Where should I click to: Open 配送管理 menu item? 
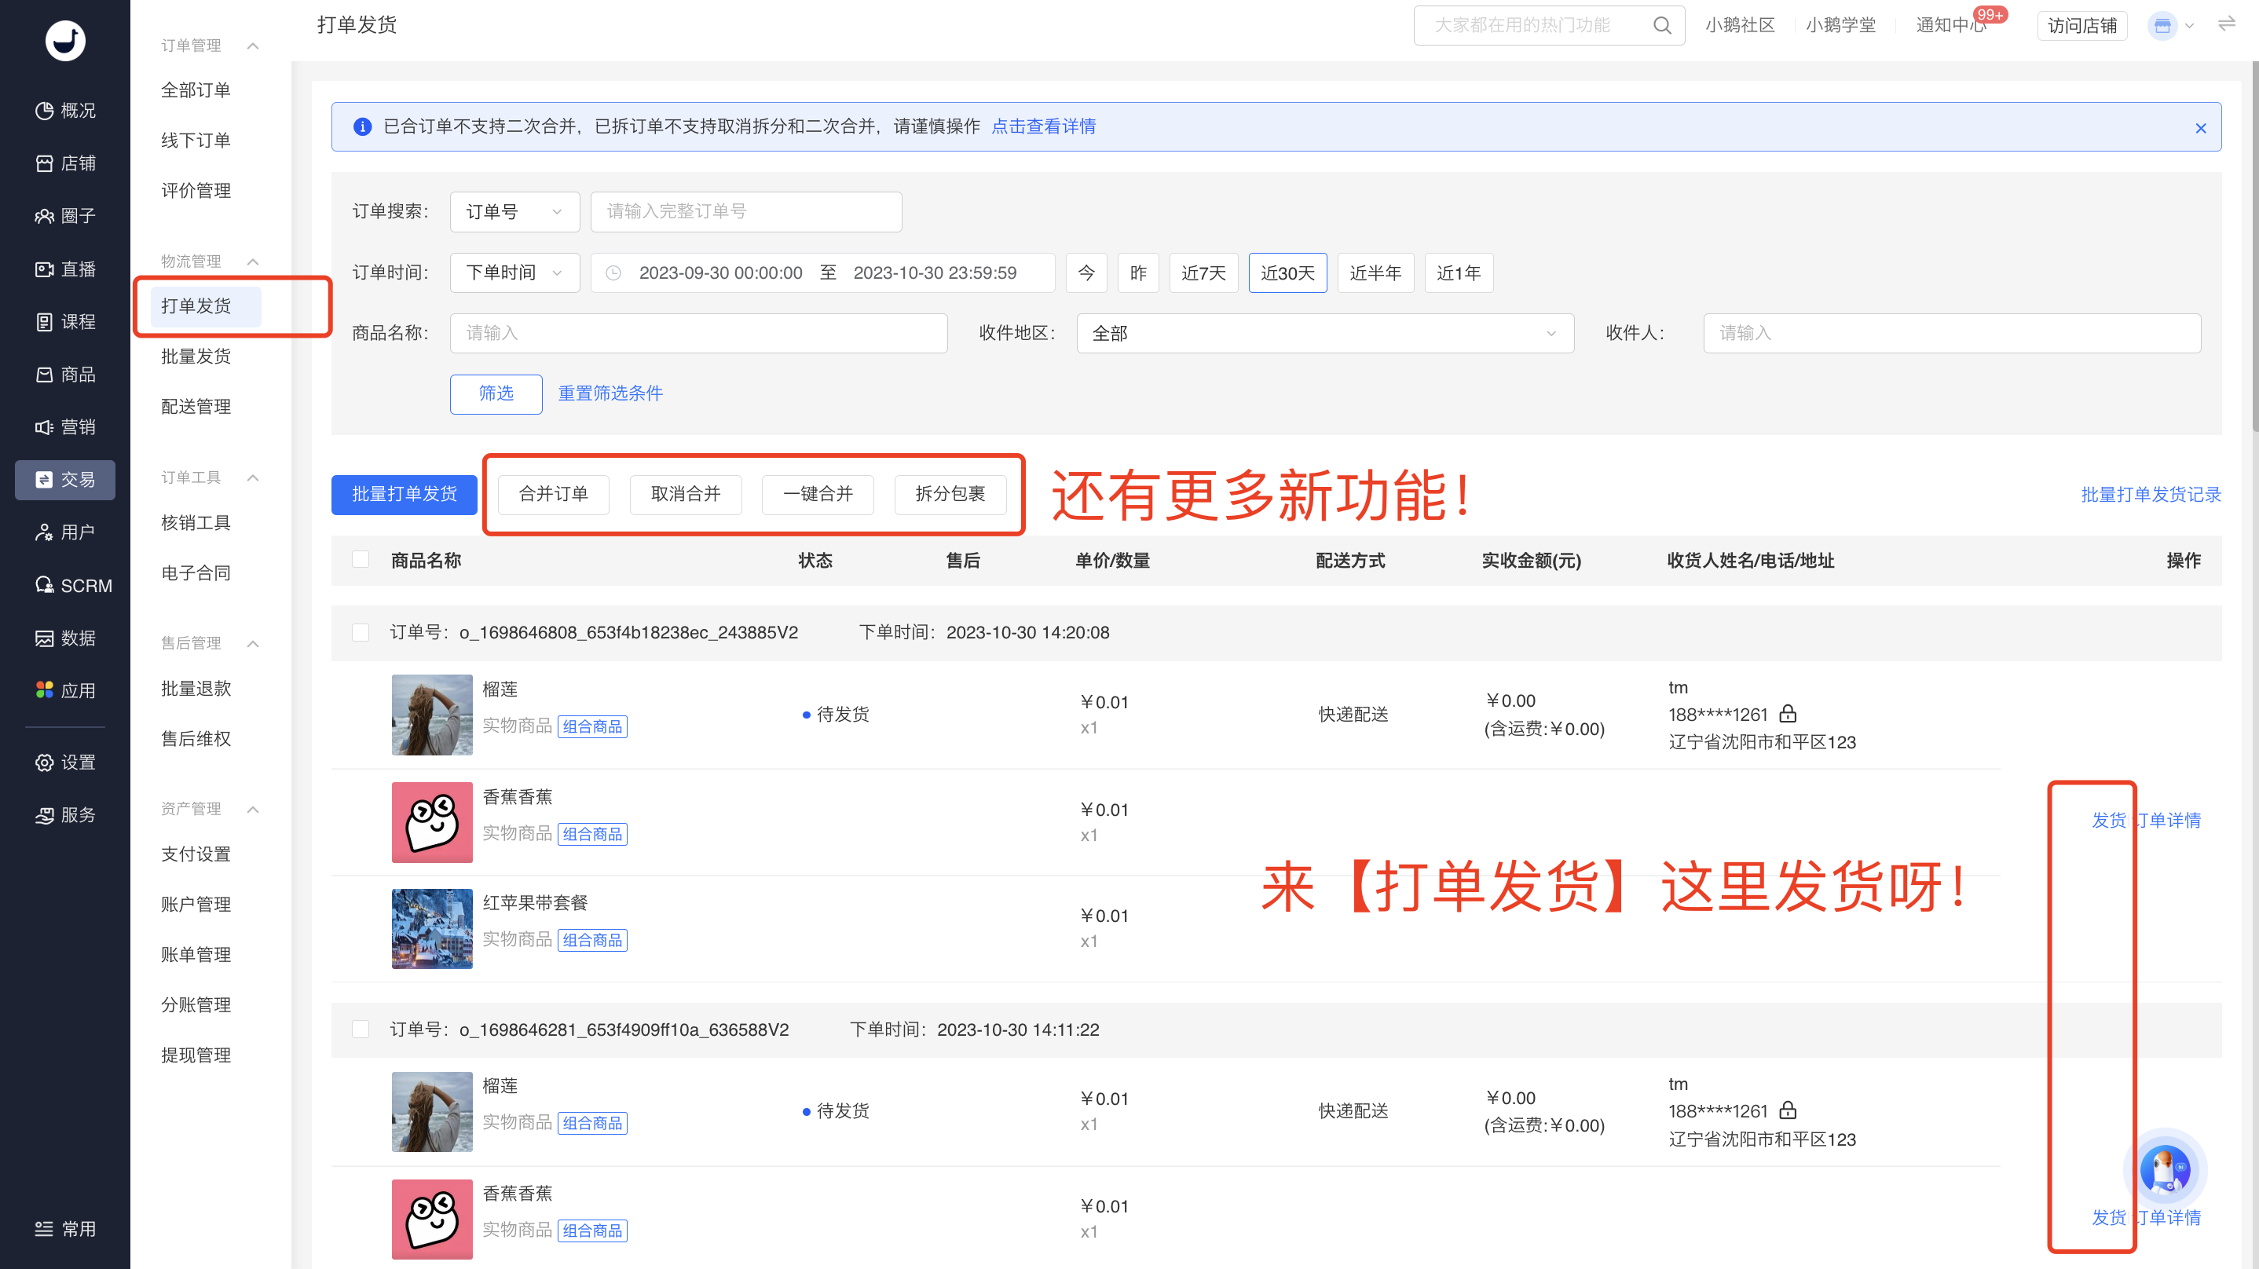[x=196, y=407]
